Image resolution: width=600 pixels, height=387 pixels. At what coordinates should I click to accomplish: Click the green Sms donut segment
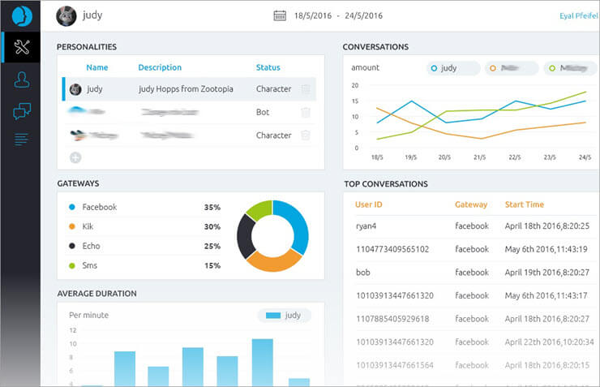click(260, 210)
